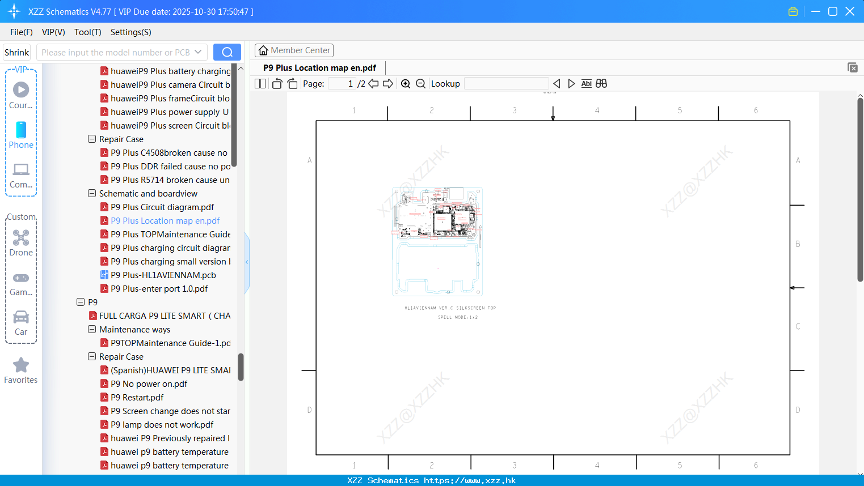Collapse the Schematic and boardview folder
This screenshot has width=864, height=486.
click(x=92, y=193)
